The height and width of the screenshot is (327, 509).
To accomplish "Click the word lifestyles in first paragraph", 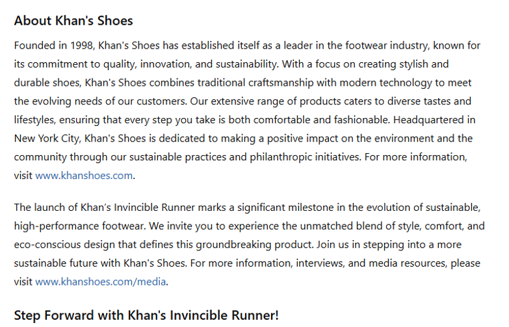I will (x=35, y=120).
